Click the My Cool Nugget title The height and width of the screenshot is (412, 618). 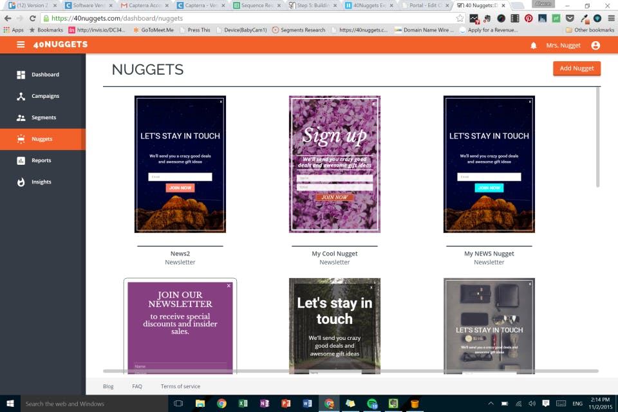(335, 254)
